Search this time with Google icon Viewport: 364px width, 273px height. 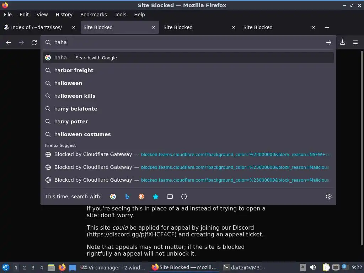(x=113, y=197)
